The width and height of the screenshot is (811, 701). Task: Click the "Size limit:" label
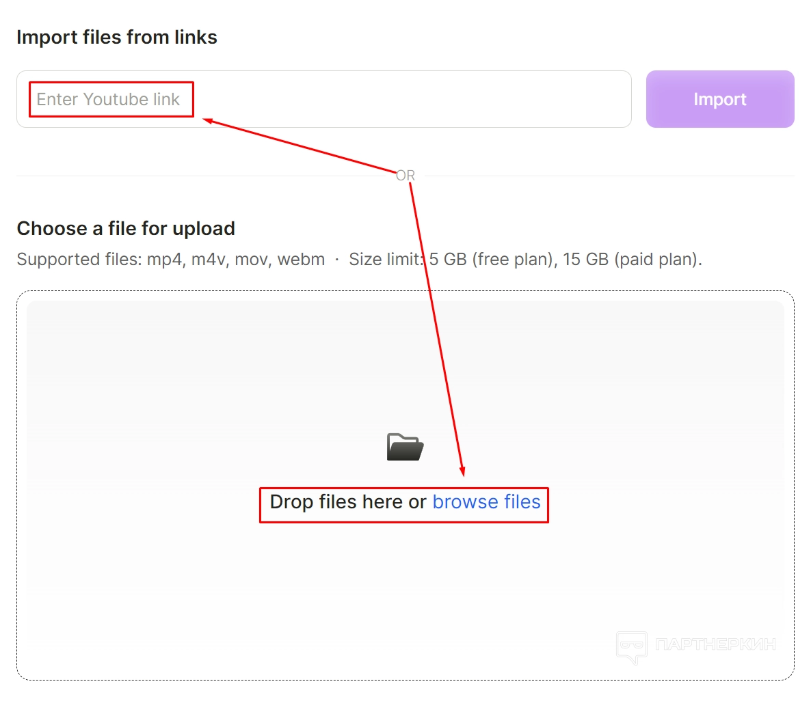tap(386, 260)
